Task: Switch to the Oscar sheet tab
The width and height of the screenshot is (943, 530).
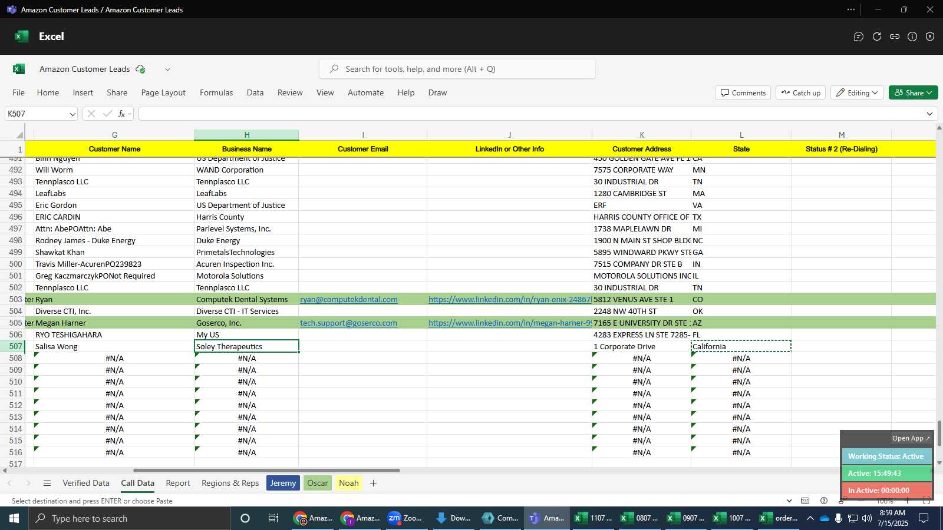Action: click(x=318, y=483)
